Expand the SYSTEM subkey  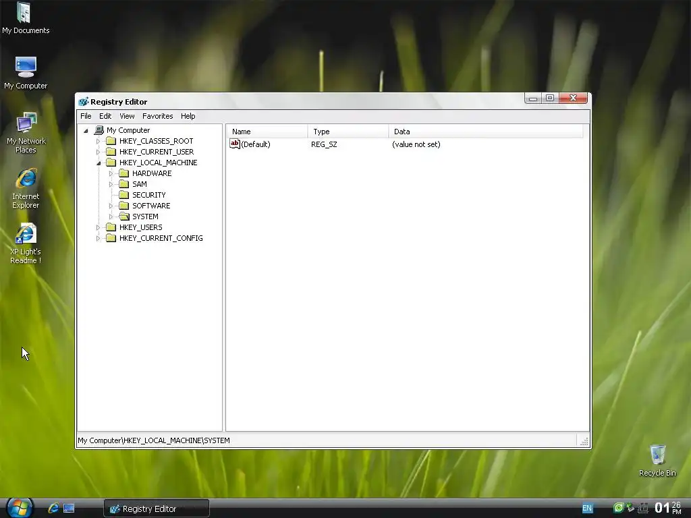(111, 217)
